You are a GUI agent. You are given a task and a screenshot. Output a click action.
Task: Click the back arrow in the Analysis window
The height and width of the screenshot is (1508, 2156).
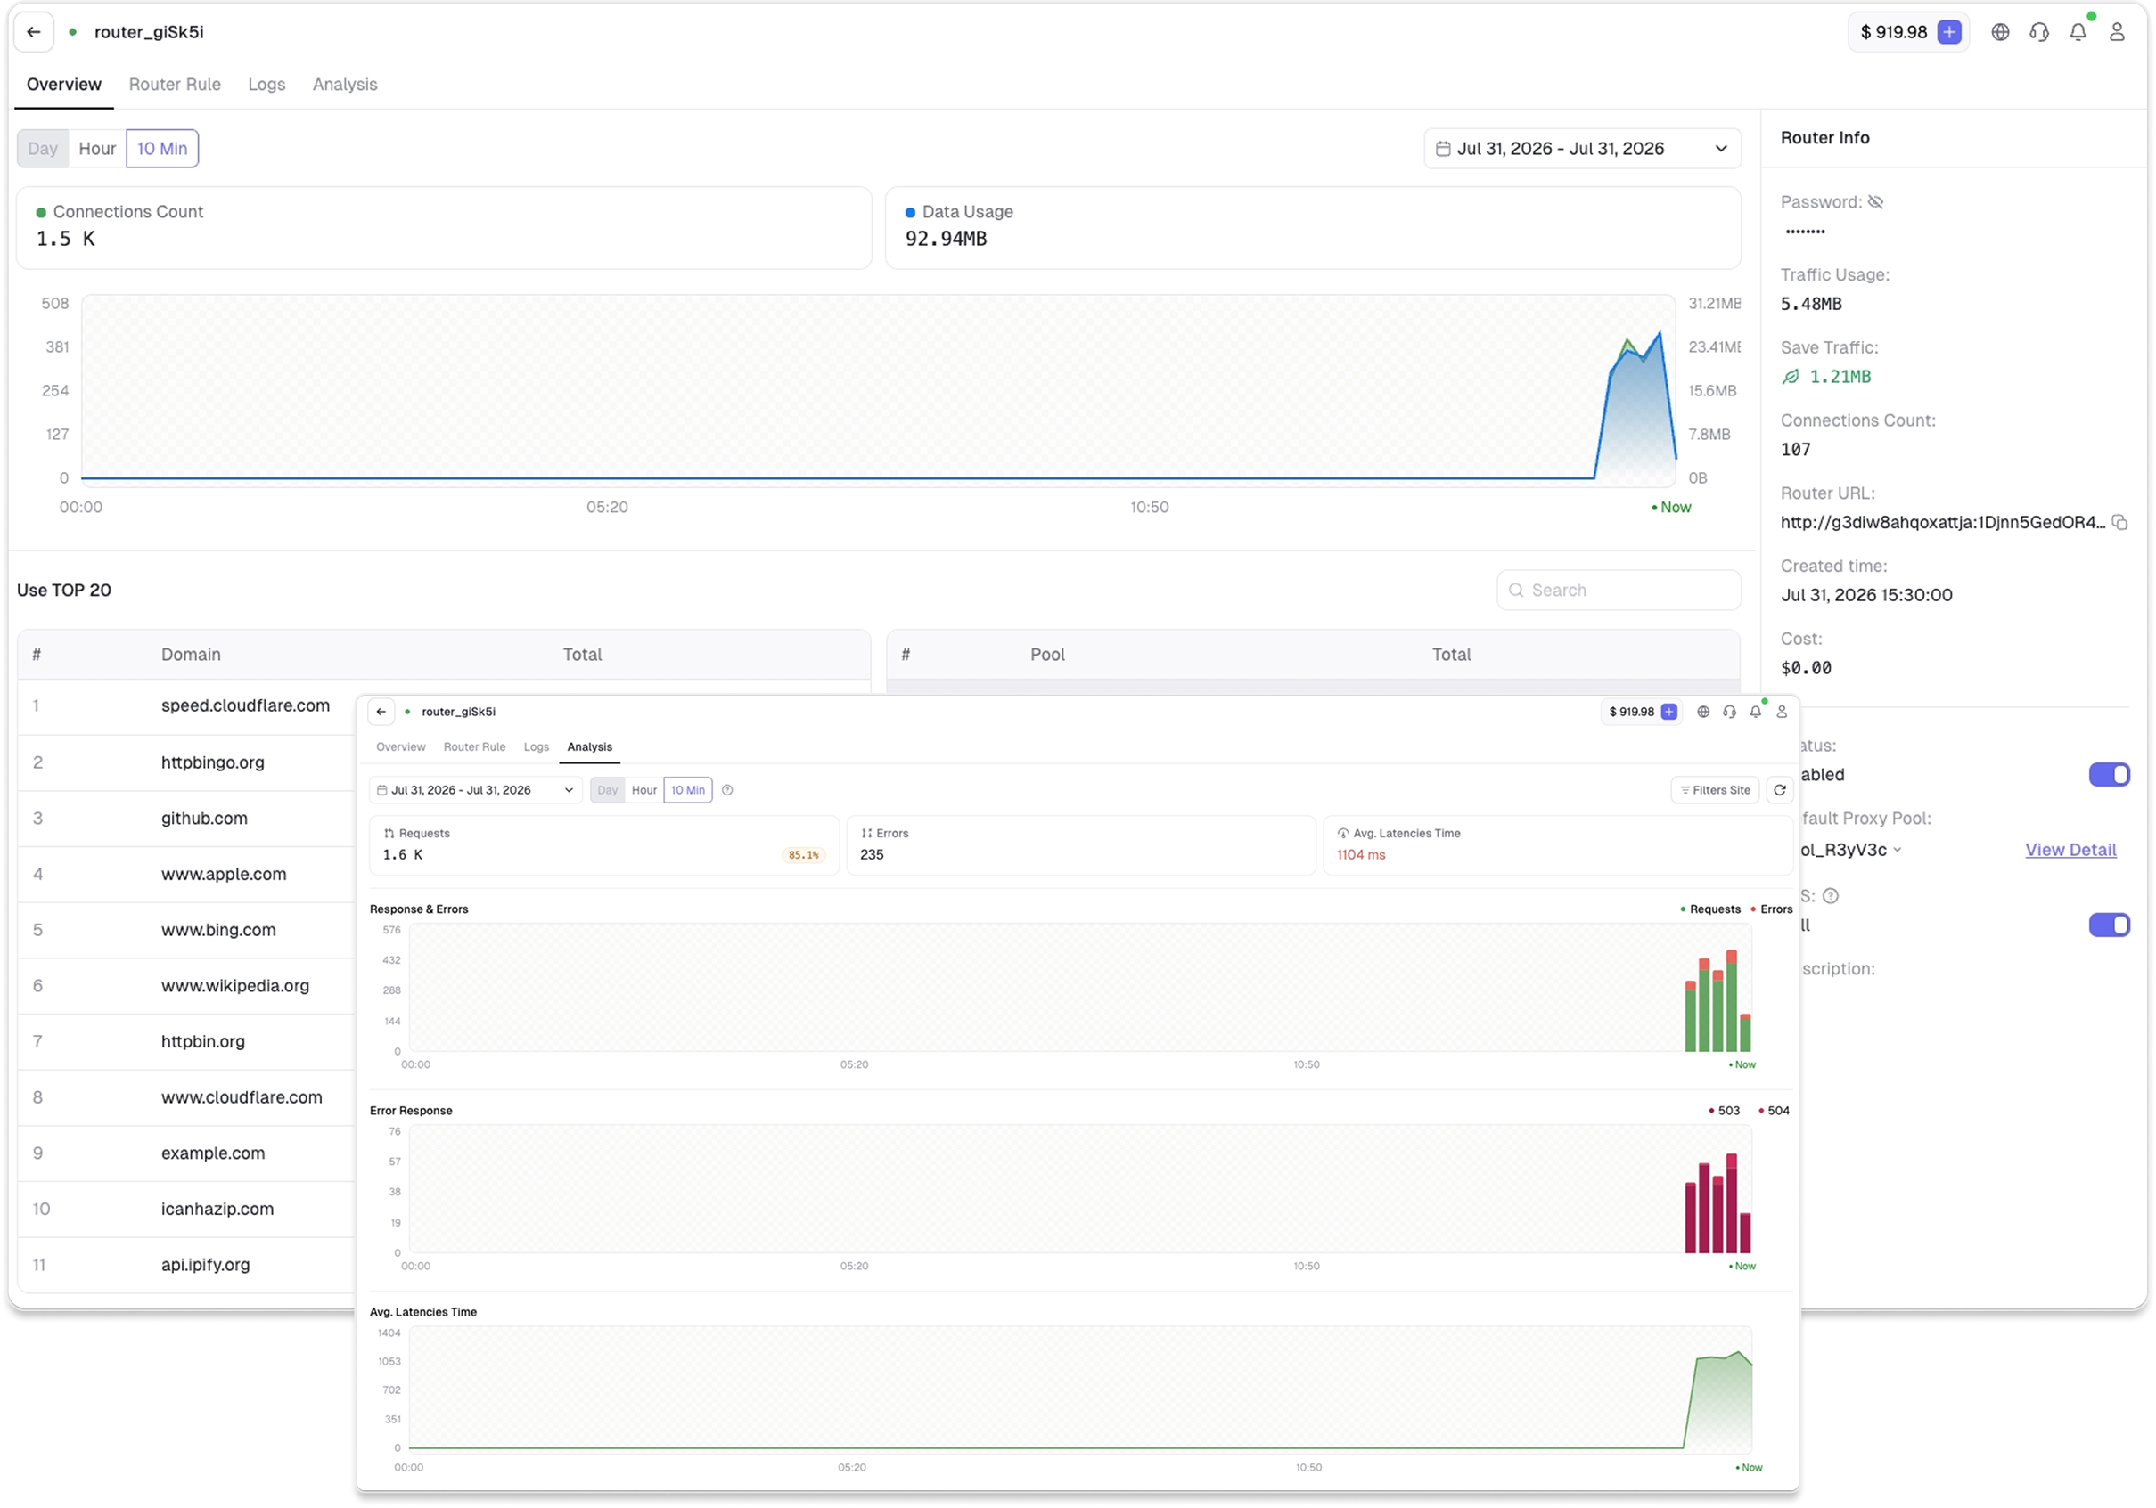pos(381,712)
